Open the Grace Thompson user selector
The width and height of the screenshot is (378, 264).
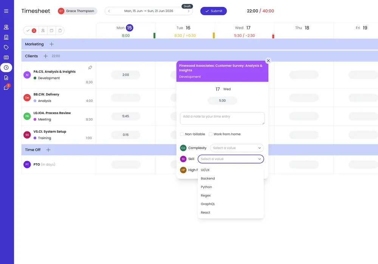point(77,11)
